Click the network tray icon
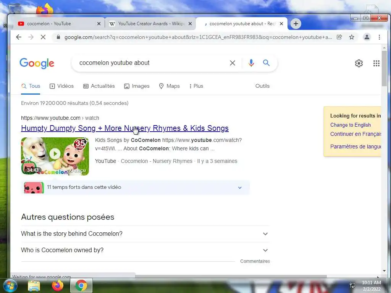This screenshot has width=391, height=293. pos(352,285)
